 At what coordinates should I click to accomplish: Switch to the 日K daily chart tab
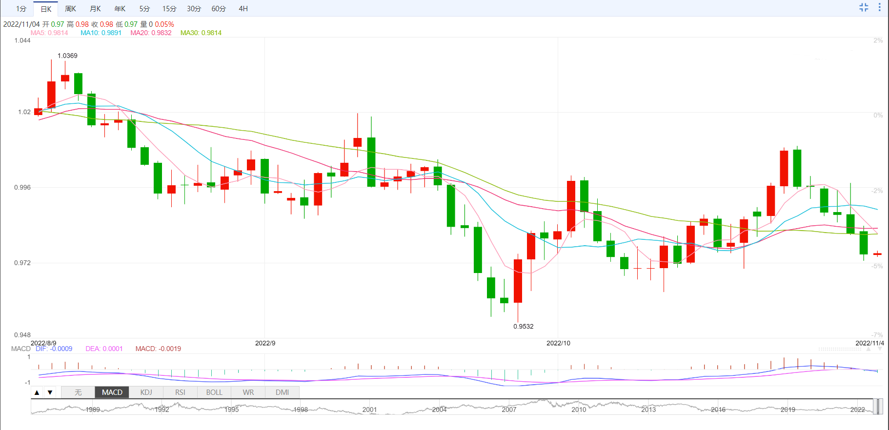point(46,9)
